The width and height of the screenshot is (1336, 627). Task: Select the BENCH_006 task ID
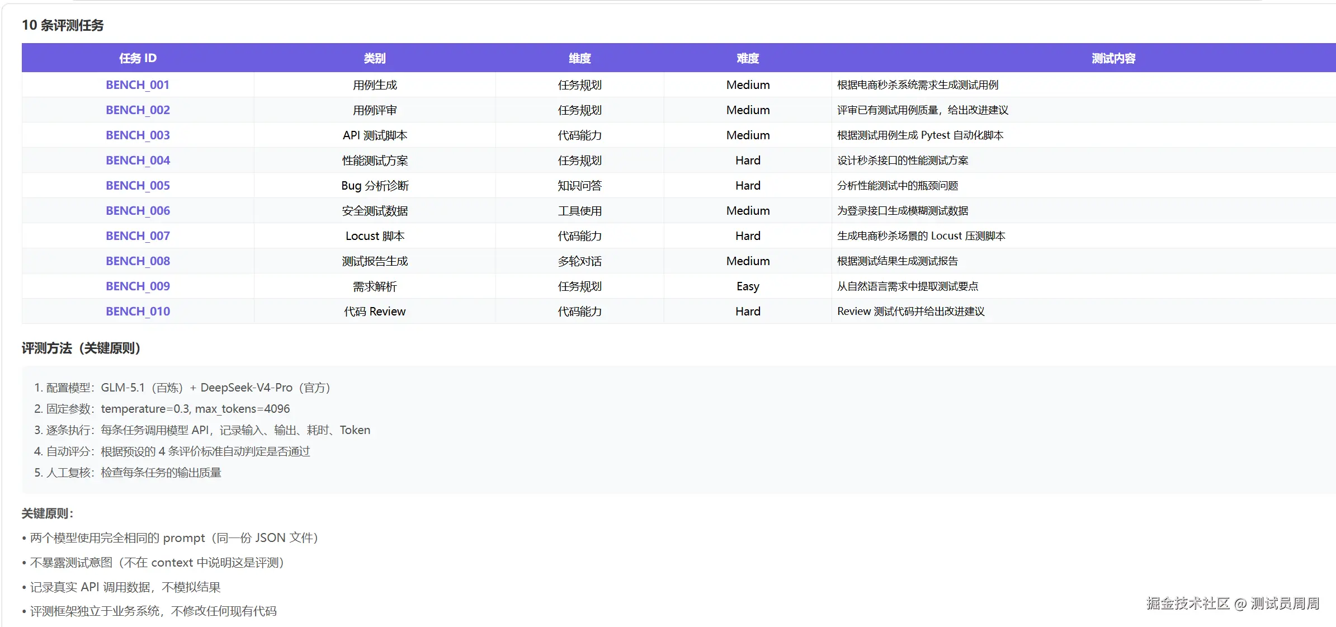(138, 211)
